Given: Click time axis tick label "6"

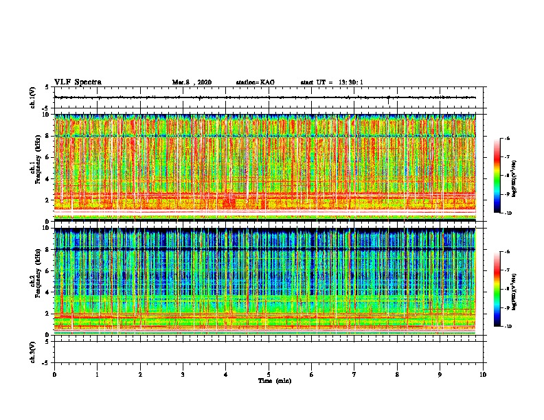Looking at the screenshot, I should (312, 375).
